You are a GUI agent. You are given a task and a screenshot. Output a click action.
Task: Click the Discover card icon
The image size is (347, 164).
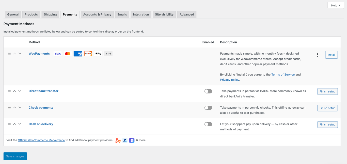point(88,53)
